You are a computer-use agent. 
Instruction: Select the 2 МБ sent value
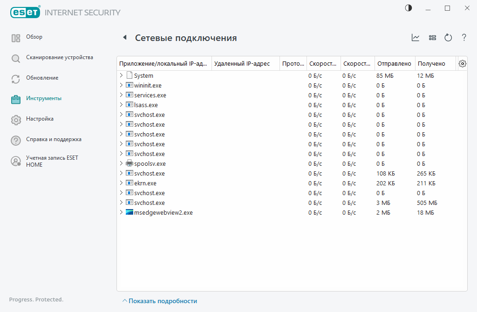(383, 212)
